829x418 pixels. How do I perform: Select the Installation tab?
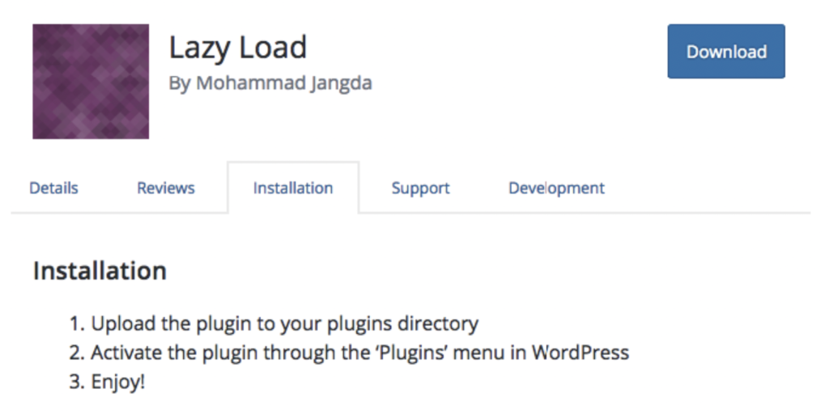click(293, 188)
